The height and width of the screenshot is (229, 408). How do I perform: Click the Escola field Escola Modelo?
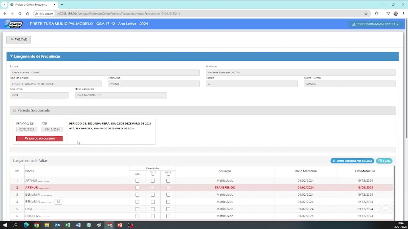click(105, 73)
